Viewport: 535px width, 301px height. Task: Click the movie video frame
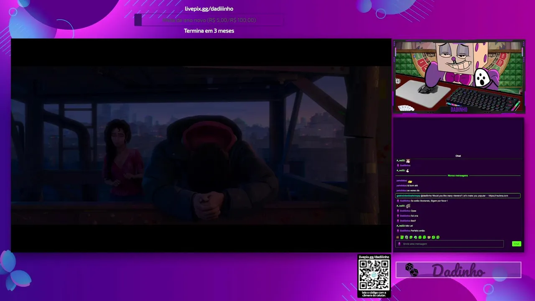(x=201, y=145)
